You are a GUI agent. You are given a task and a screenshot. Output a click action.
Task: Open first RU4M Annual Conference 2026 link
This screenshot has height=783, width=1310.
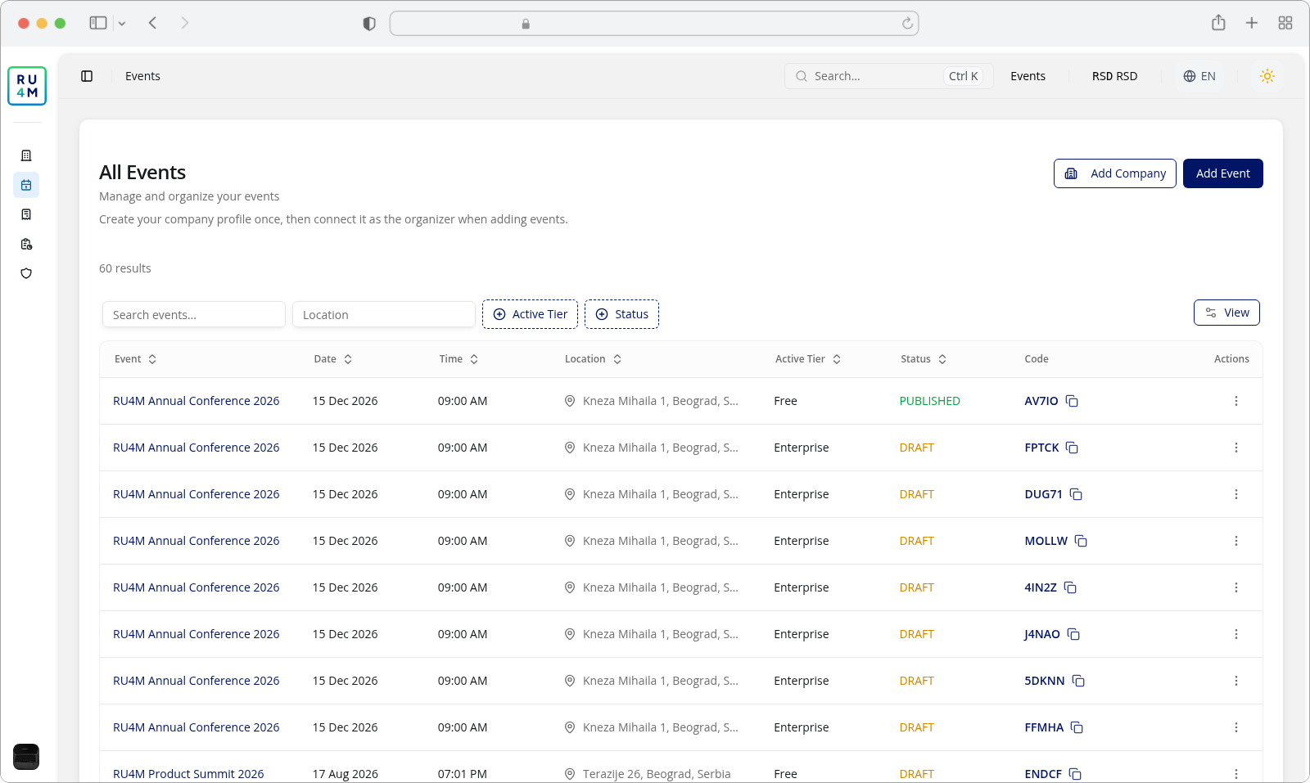(196, 401)
